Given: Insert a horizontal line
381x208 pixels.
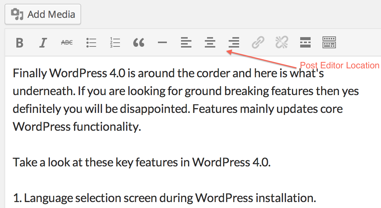Looking at the screenshot, I should (162, 42).
